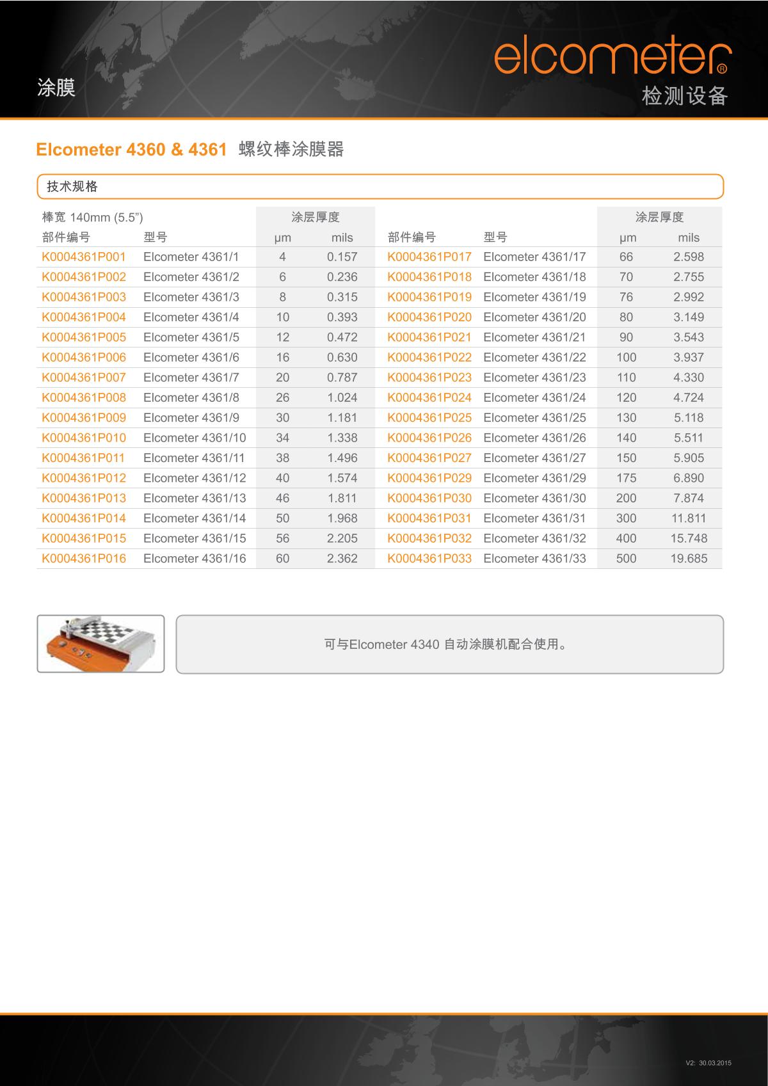This screenshot has height=1086, width=768.
Task: Click the 棒宽 140mm (5.5”) label
Action: (x=92, y=218)
